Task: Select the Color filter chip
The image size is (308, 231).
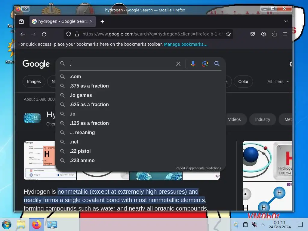Action: (243, 82)
